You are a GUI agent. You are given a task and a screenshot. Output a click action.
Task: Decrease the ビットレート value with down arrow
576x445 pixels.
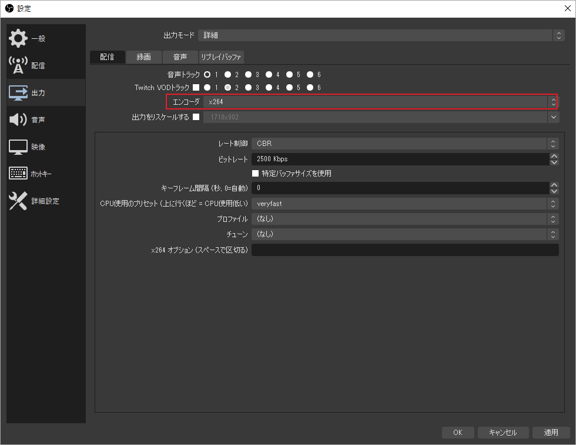point(554,162)
